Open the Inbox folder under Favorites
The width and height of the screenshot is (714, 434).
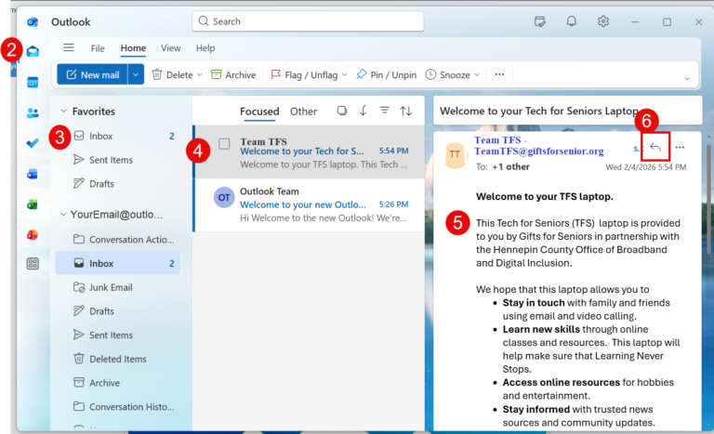[118, 136]
